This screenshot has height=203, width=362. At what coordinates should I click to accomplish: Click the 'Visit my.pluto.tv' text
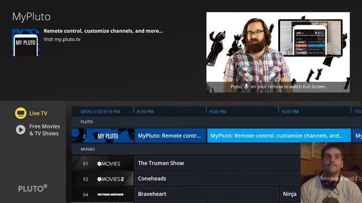point(62,39)
